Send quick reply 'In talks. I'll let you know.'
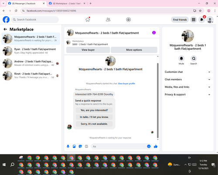 94,117
